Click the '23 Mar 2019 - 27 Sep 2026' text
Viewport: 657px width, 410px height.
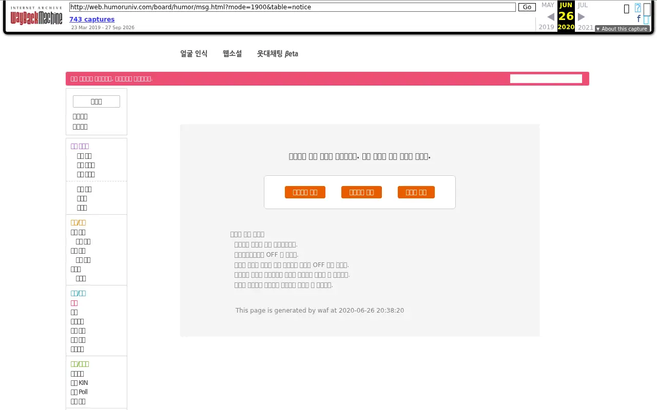coord(103,28)
